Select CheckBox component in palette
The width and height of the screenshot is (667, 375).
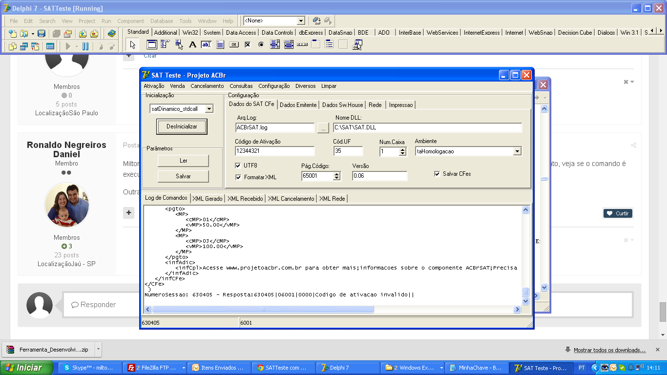click(248, 45)
